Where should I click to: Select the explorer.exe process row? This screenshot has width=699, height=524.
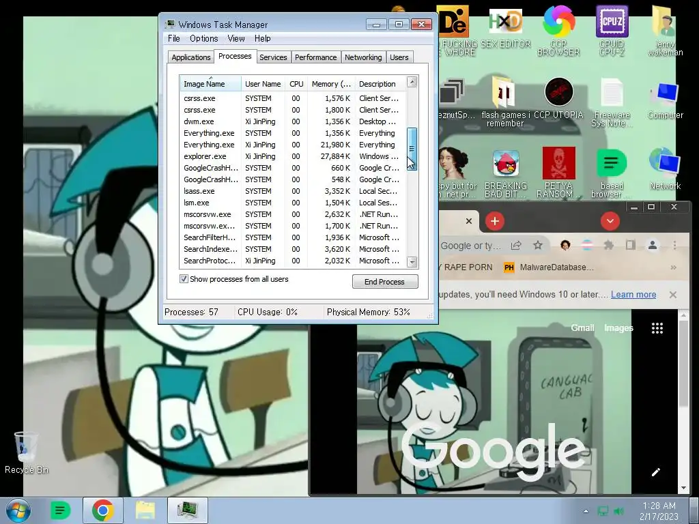[x=293, y=156]
